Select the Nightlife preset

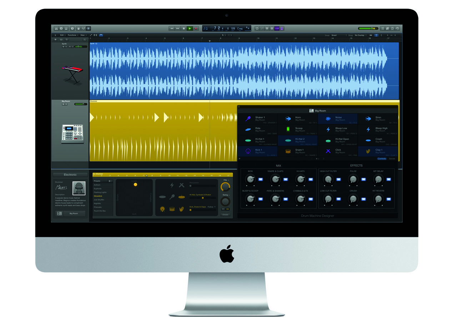click(97, 203)
